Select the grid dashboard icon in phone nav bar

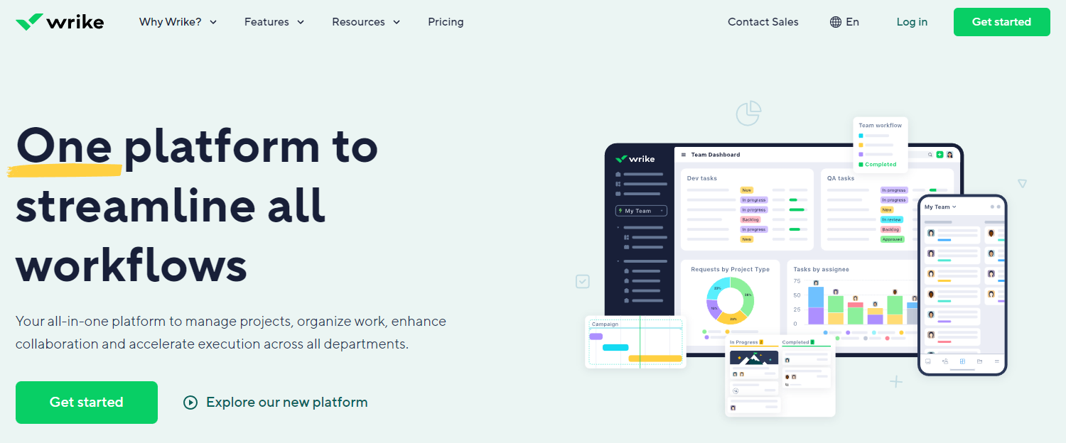[x=962, y=361]
